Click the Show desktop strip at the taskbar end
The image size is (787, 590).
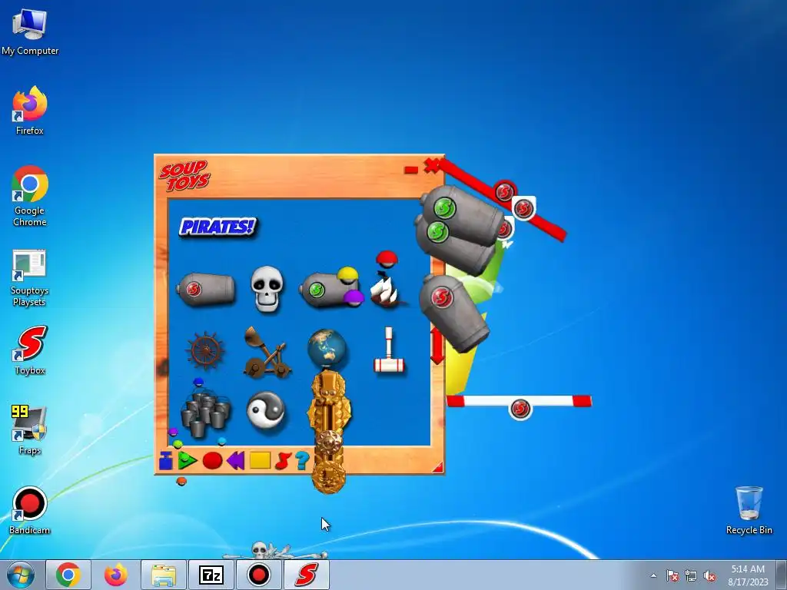(x=782, y=575)
